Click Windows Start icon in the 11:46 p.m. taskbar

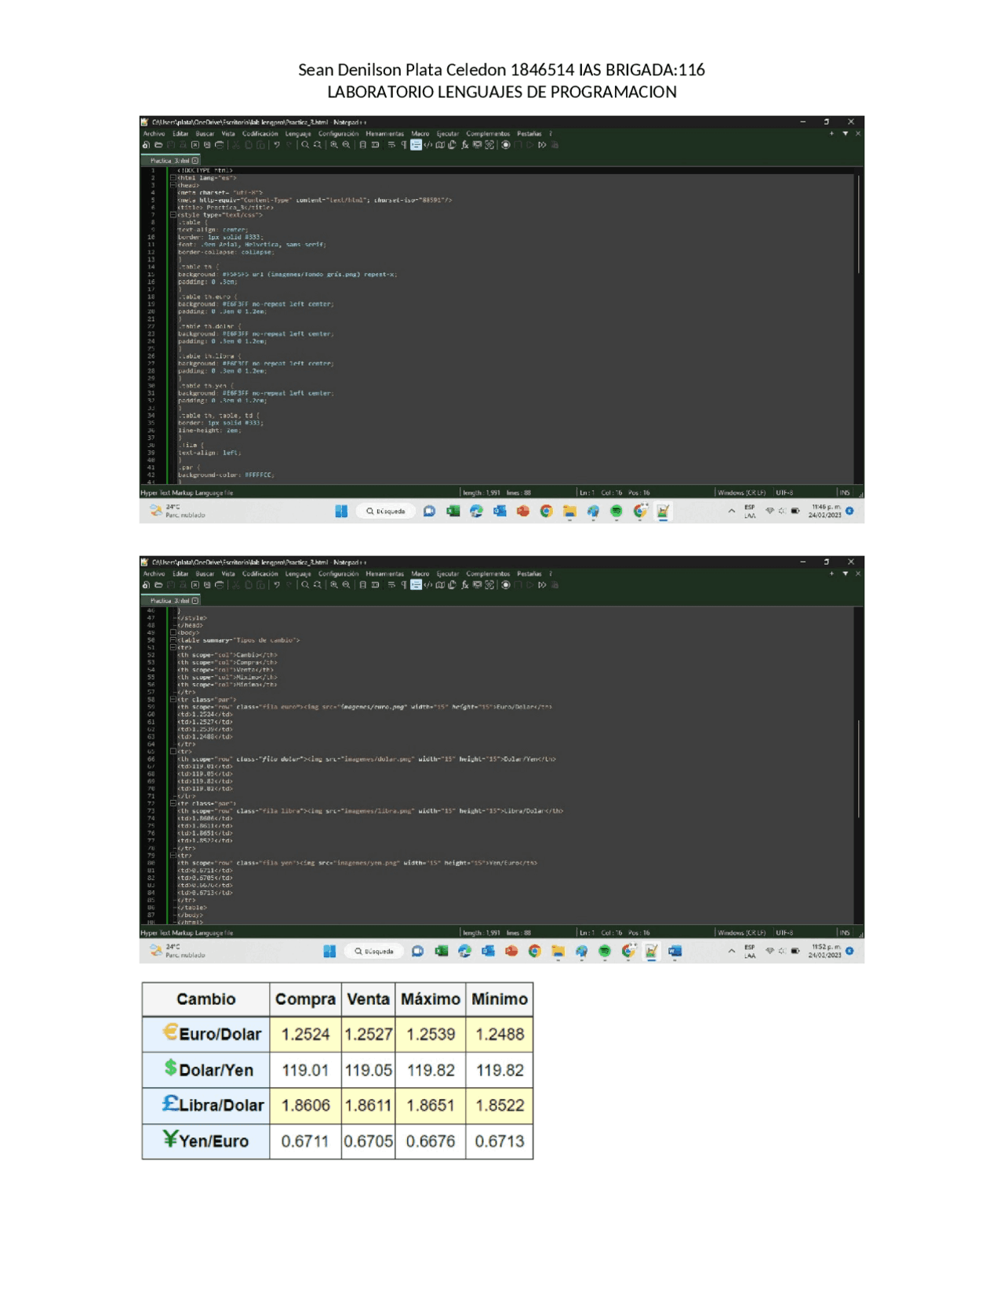tap(341, 511)
